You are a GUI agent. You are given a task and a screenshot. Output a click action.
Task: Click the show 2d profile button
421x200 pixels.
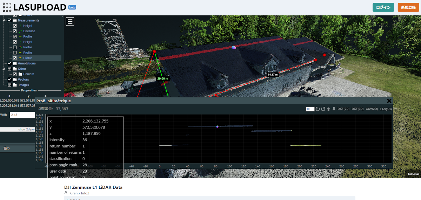[18, 129]
